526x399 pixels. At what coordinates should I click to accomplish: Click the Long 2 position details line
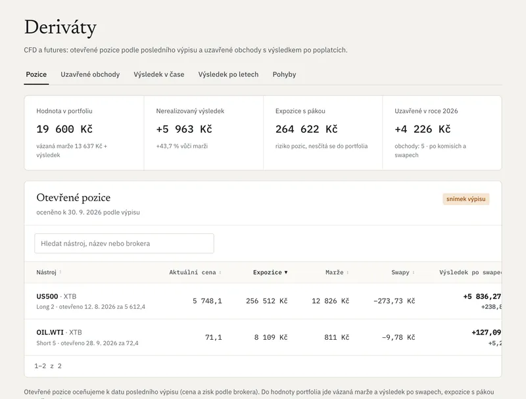[91, 307]
